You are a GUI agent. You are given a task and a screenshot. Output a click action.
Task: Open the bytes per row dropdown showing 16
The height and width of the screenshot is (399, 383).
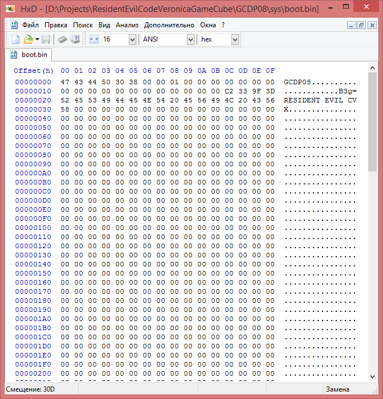(132, 39)
